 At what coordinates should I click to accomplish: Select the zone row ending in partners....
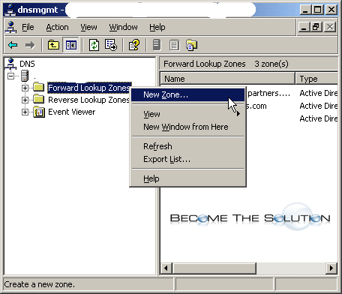[268, 93]
